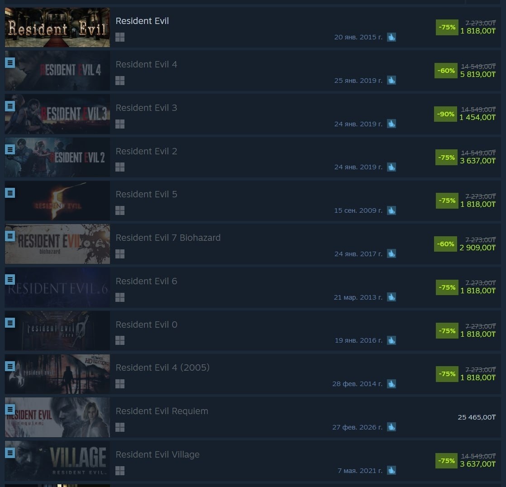Viewport: 506px width, 487px height.
Task: Click the Windows platform icon under Resident Evil Village
Action: [x=120, y=471]
